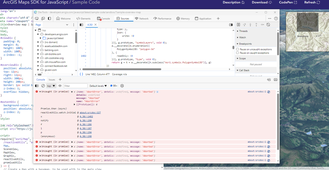This screenshot has height=170, width=329.
Task: Enable Pause on uncaught exceptions
Action: (x=238, y=49)
